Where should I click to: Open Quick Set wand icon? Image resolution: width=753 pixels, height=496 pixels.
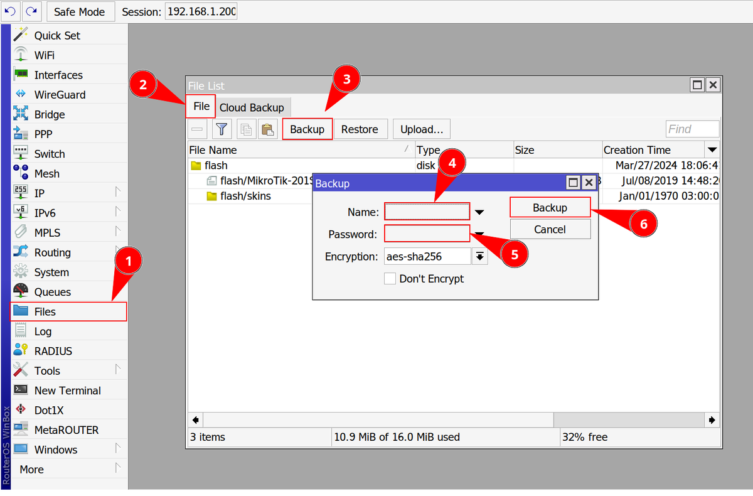click(x=21, y=35)
